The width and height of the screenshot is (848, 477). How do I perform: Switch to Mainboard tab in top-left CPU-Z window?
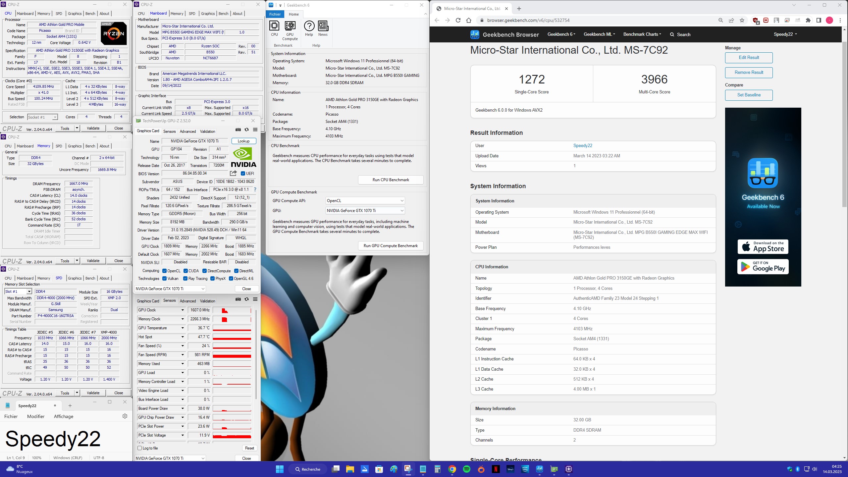click(x=25, y=14)
